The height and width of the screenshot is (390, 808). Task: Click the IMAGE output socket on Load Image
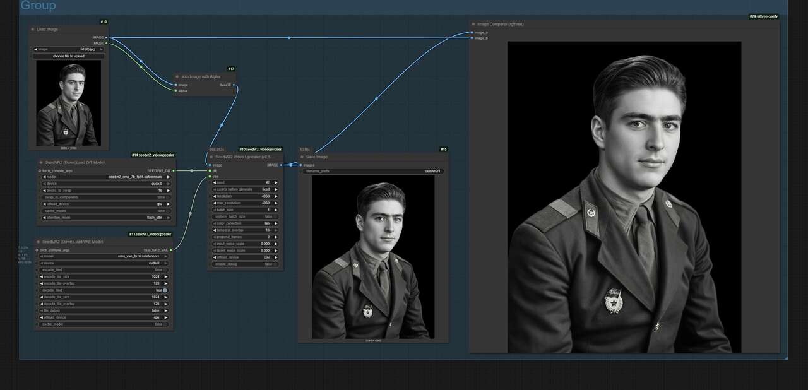pyautogui.click(x=106, y=37)
